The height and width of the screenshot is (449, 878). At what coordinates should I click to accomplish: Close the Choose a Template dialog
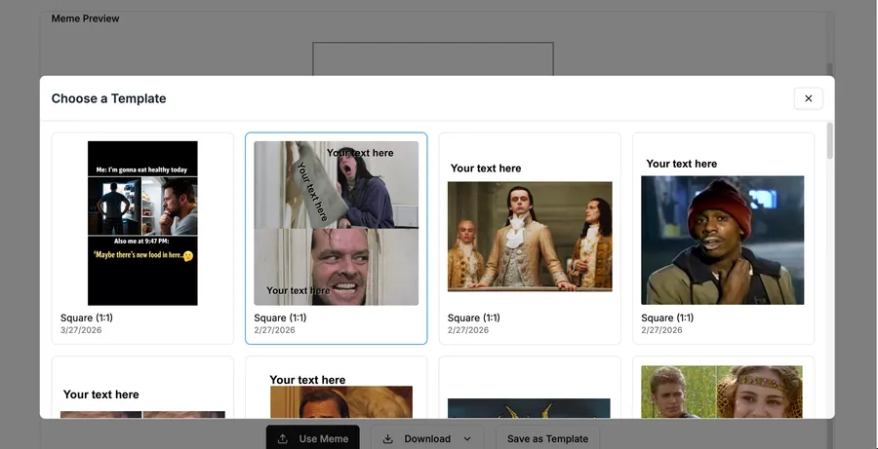(808, 98)
